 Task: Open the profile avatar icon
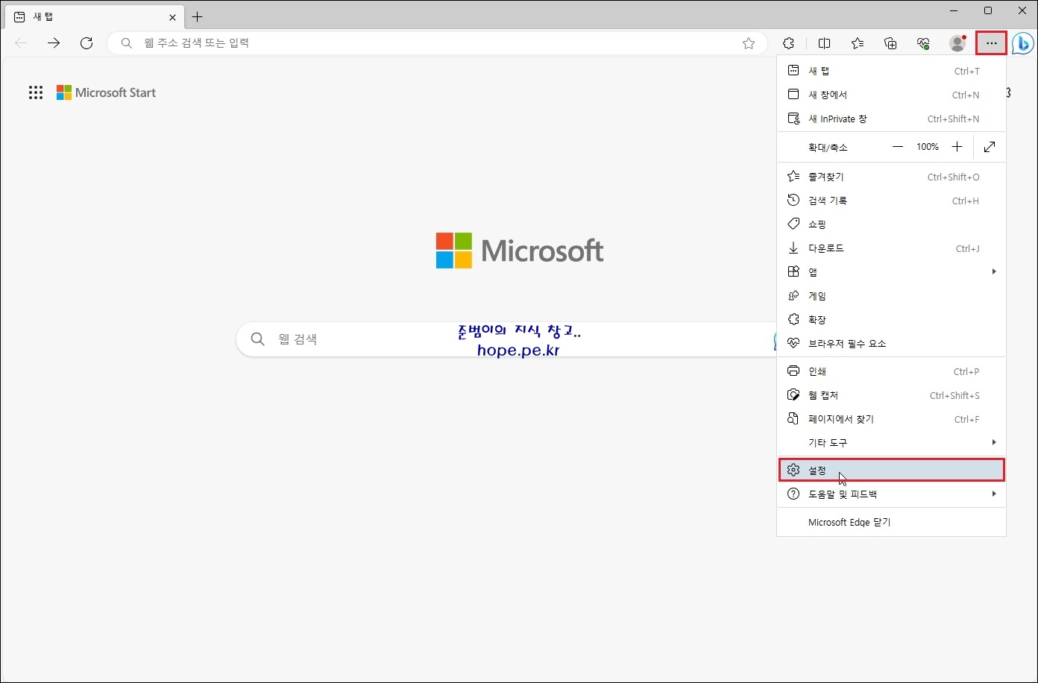point(957,43)
